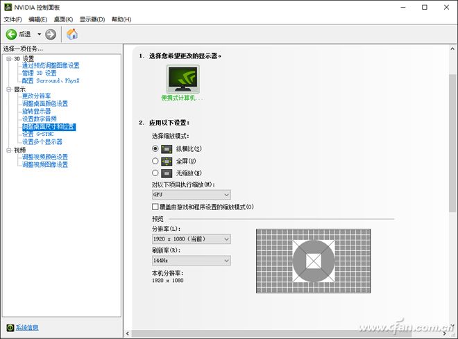The height and width of the screenshot is (339, 458).
Task: Collapse the 视频 tree node
Action: pyautogui.click(x=9, y=150)
